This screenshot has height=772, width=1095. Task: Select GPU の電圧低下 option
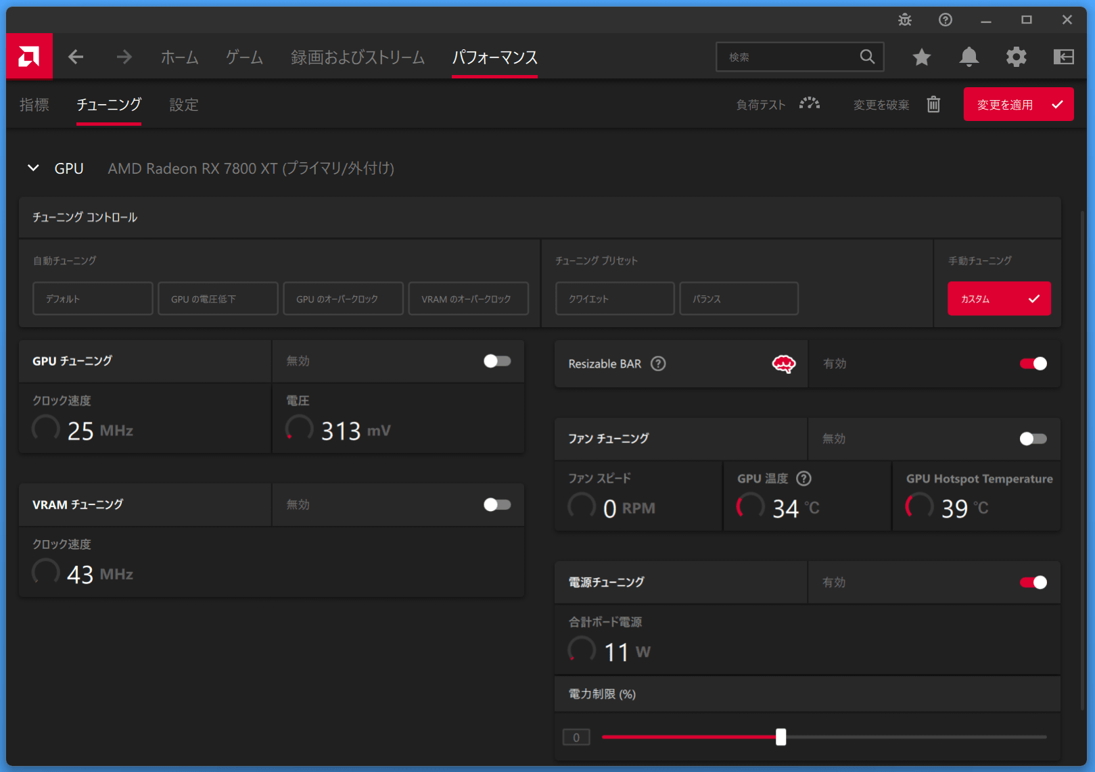click(218, 298)
